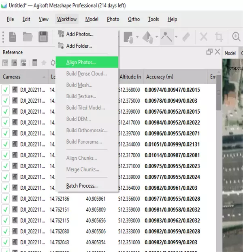Click the Update refresh icon in Reference pane
243x252 pixels.
click(53, 63)
